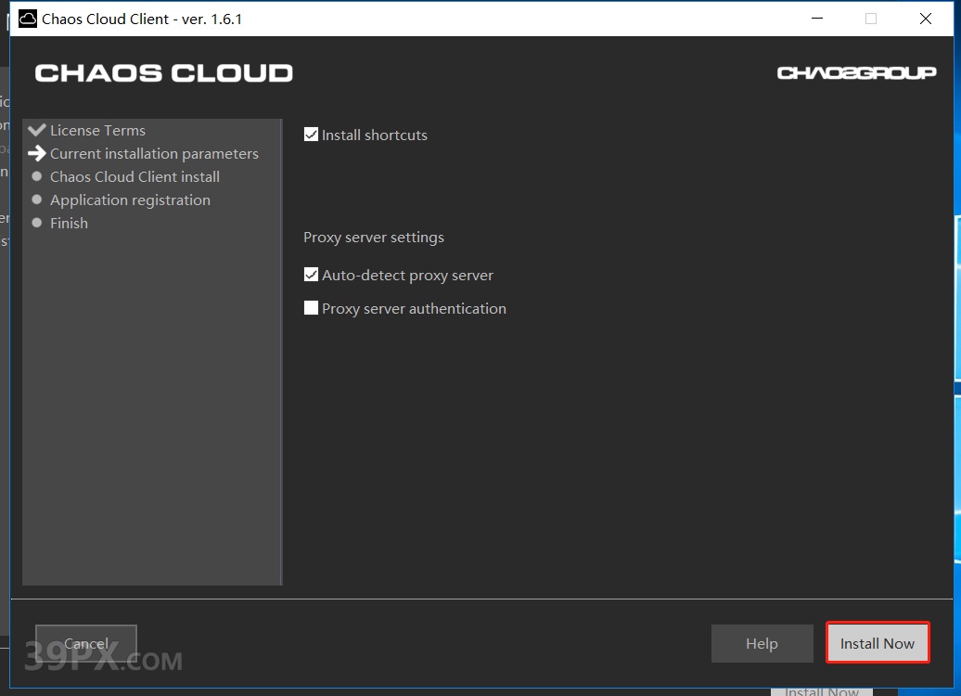
Task: Cancel the installation
Action: [x=85, y=643]
